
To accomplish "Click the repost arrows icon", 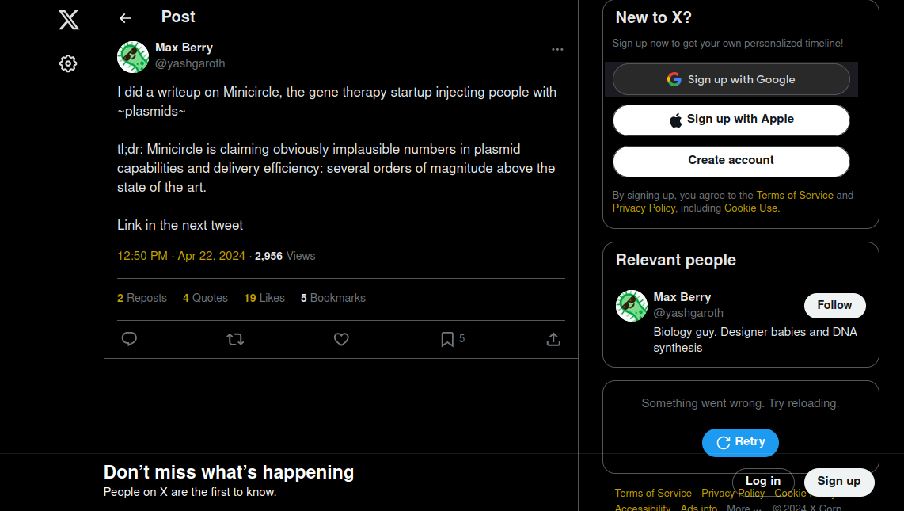I will click(235, 339).
